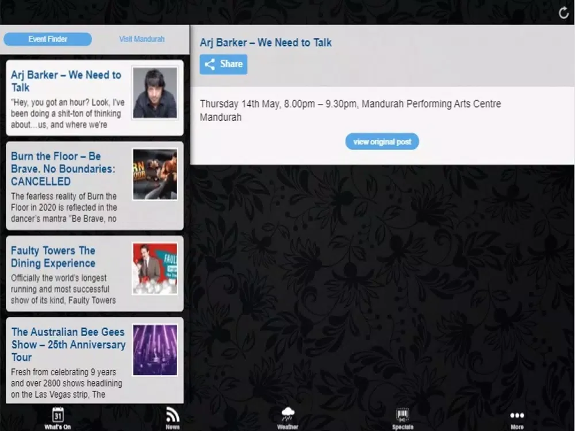Open Faulty Towers The Dining Experience title
The width and height of the screenshot is (575, 431).
point(53,257)
